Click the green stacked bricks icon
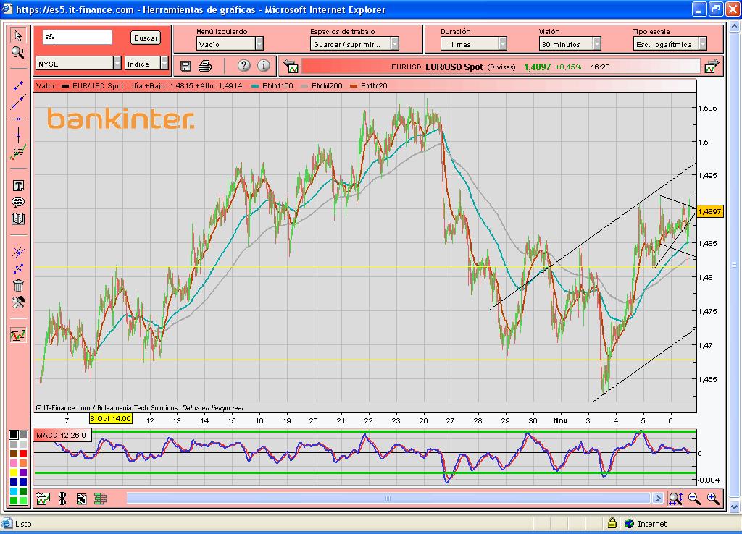This screenshot has height=534, width=742. (100, 499)
